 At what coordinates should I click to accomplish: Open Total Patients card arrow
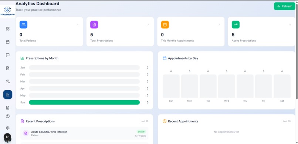(78, 25)
